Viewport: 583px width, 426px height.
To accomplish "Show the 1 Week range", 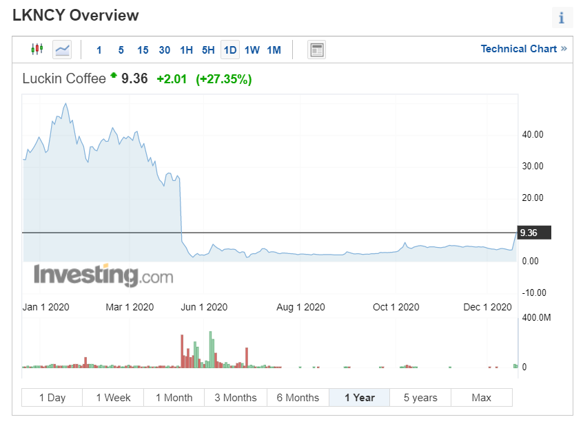I will [113, 397].
